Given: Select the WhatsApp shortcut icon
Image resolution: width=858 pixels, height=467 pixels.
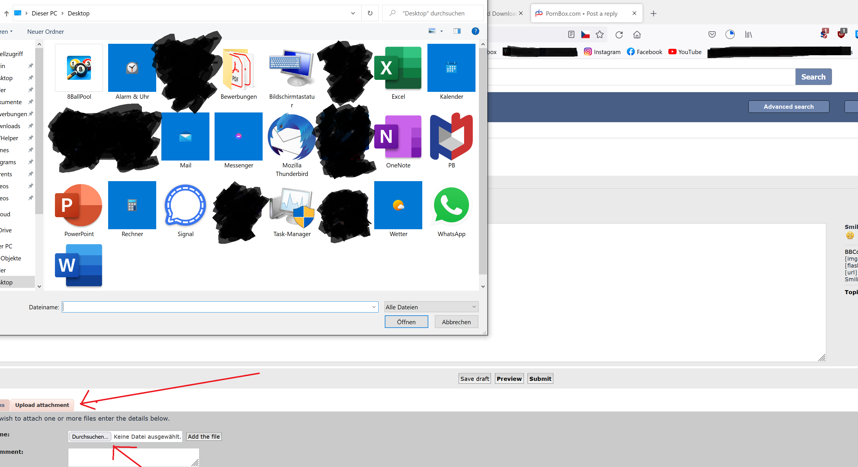Looking at the screenshot, I should coord(451,205).
